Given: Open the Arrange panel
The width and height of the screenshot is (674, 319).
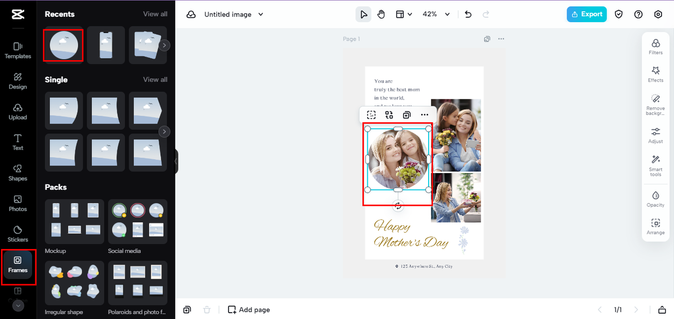Looking at the screenshot, I should [x=656, y=226].
